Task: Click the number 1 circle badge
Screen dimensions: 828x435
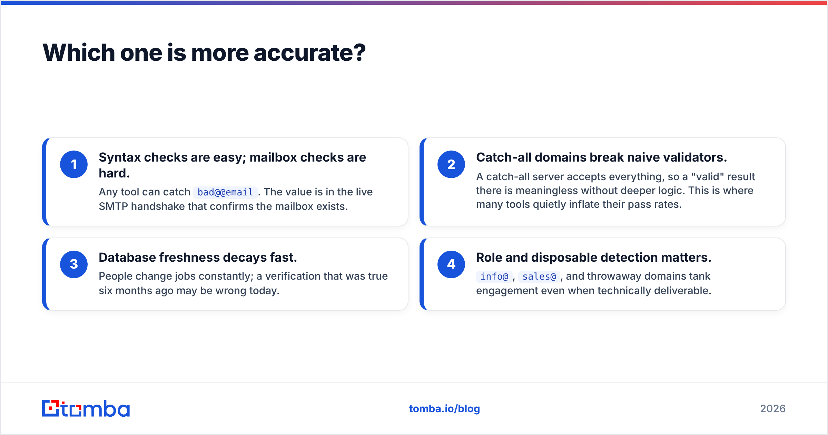Action: (x=74, y=164)
